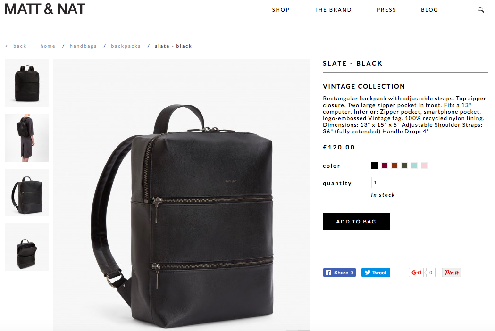
Task: Go to the PRESS page
Action: point(386,10)
